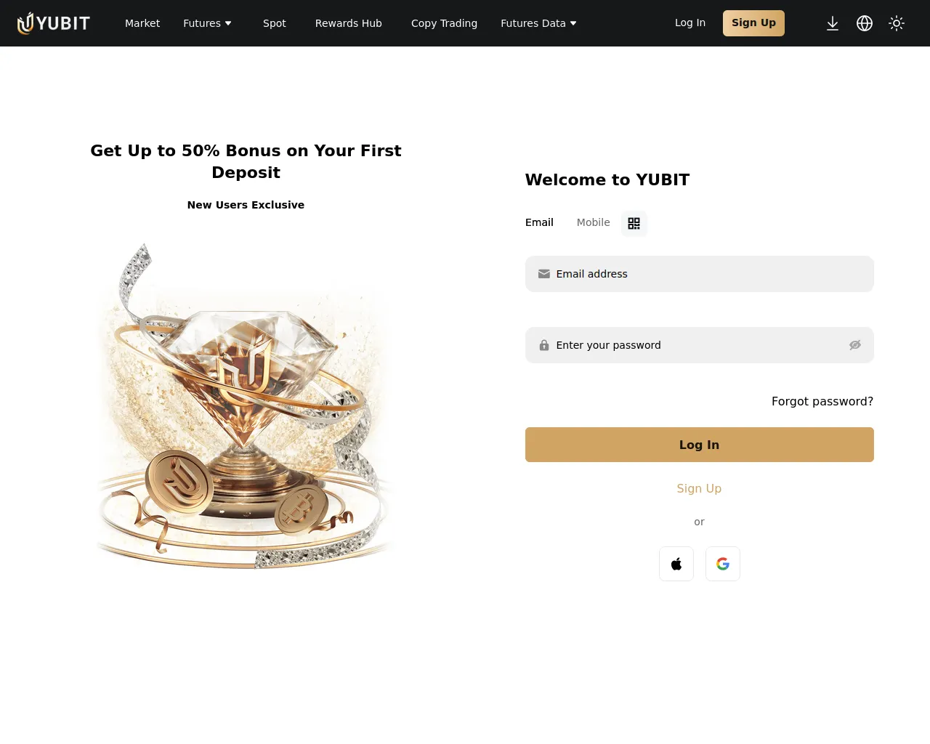Open the Market menu item
Image resolution: width=930 pixels, height=744 pixels.
coord(142,23)
